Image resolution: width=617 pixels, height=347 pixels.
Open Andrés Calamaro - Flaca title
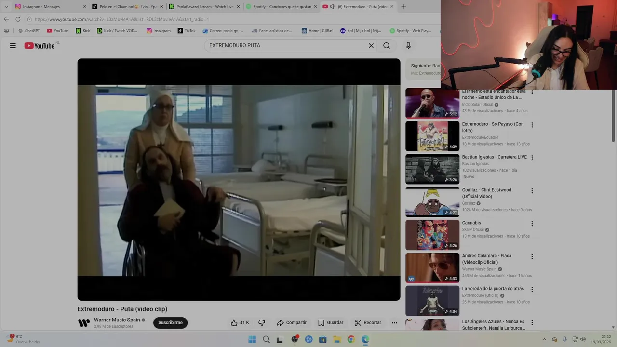[486, 259]
